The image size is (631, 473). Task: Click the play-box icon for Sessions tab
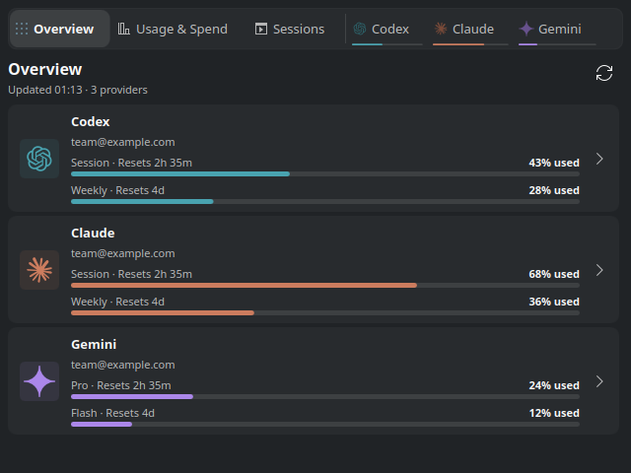[x=260, y=29]
